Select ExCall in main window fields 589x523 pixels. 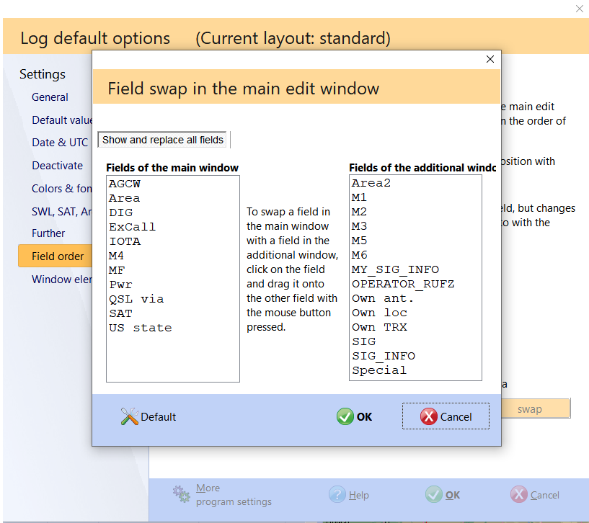pyautogui.click(x=173, y=227)
